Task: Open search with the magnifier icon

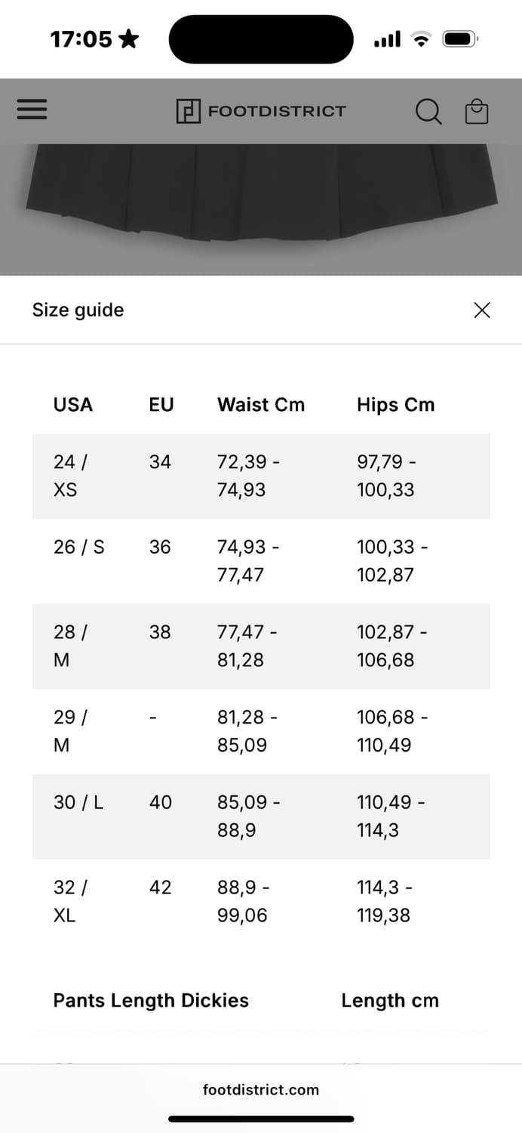Action: (428, 112)
